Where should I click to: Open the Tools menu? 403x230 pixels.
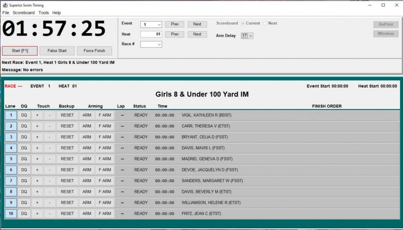click(x=44, y=13)
